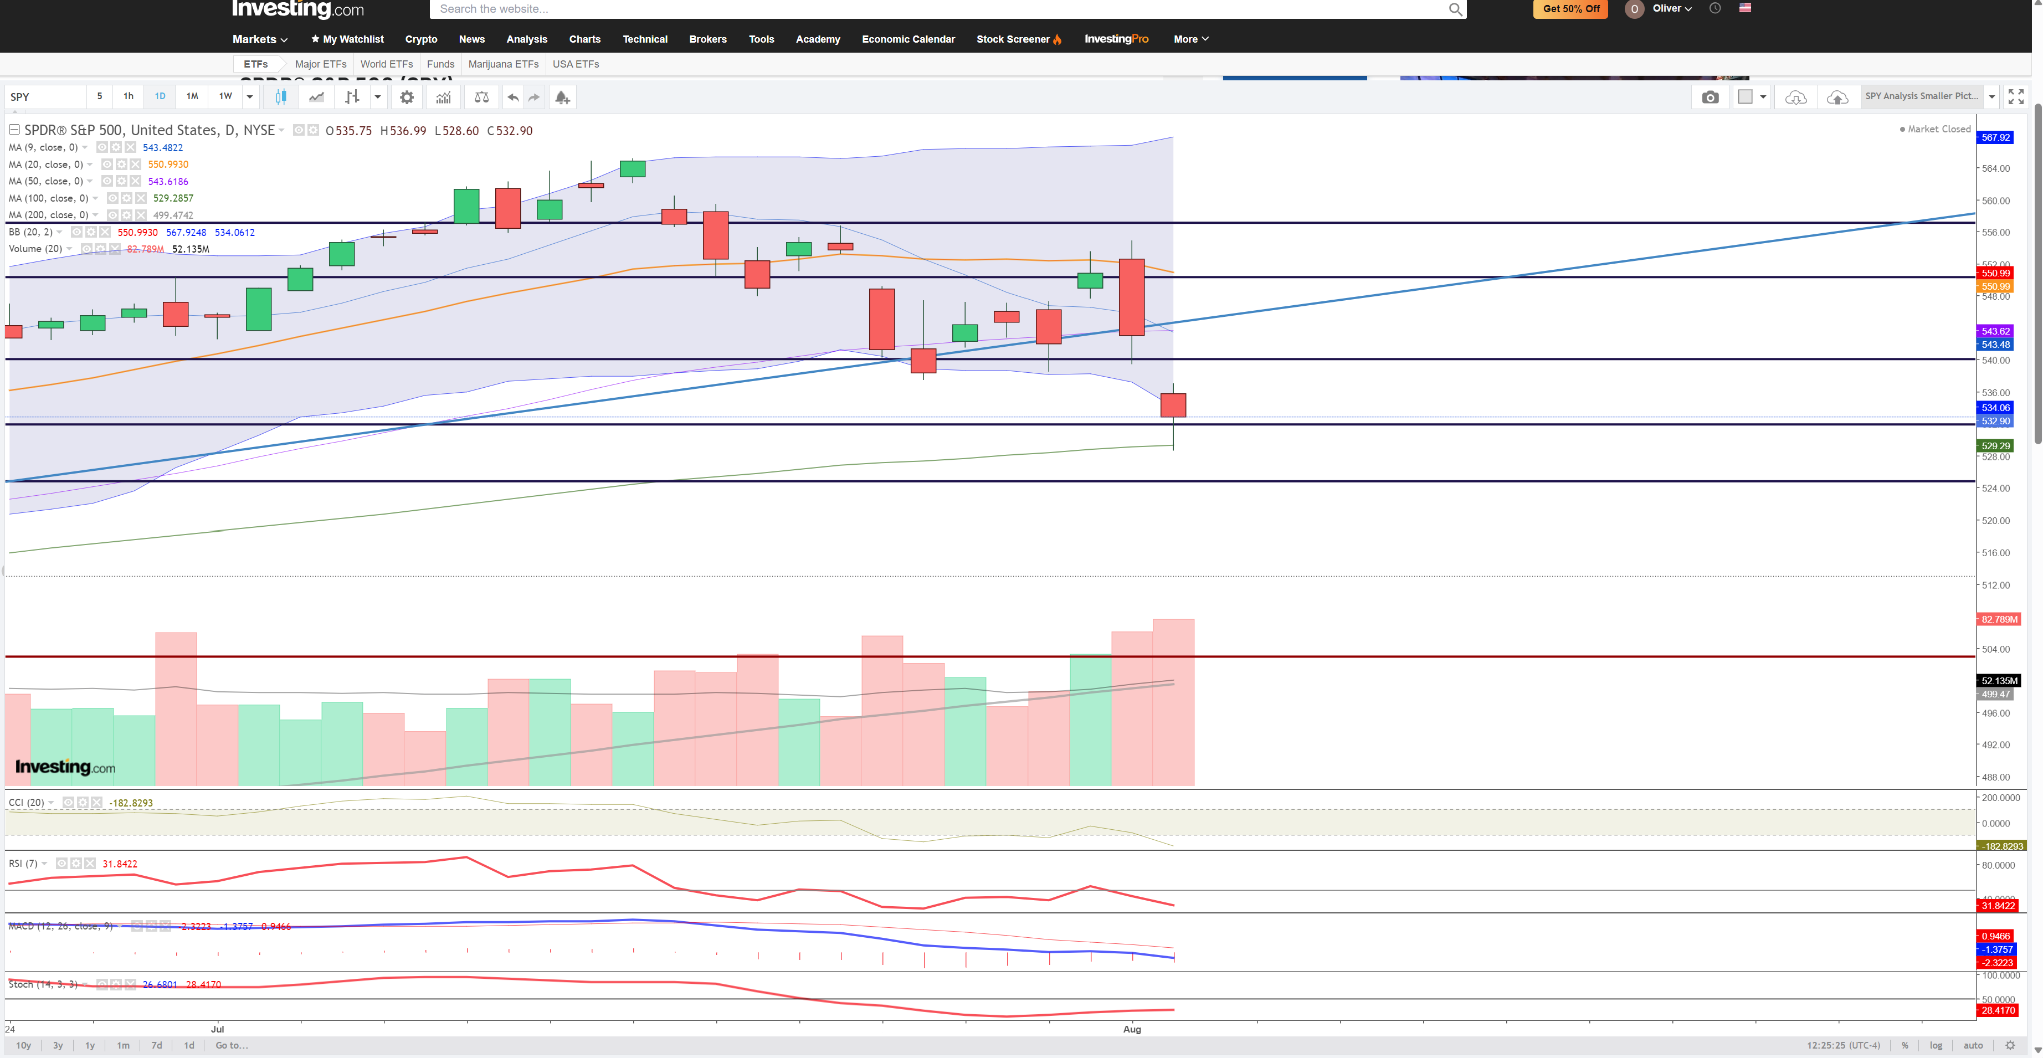The width and height of the screenshot is (2043, 1058).
Task: Collapse the indicator legend with minus box
Action: coord(14,129)
